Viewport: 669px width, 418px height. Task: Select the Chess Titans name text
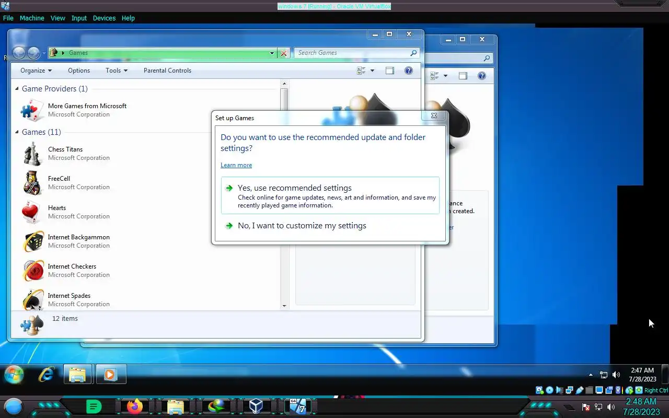(65, 149)
